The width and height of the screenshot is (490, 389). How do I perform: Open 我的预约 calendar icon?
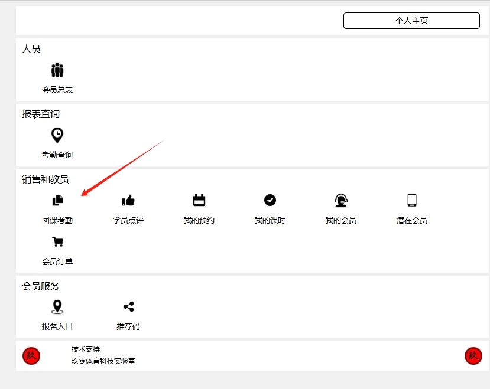199,200
